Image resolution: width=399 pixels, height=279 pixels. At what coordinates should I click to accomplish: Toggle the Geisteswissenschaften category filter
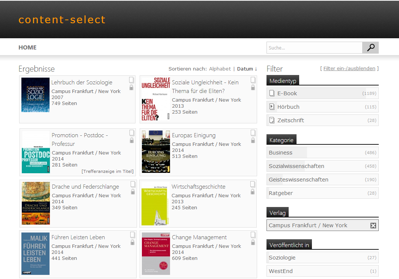pos(298,180)
